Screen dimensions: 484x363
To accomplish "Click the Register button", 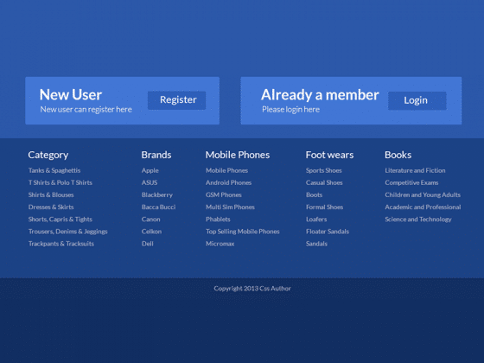I will coord(176,100).
